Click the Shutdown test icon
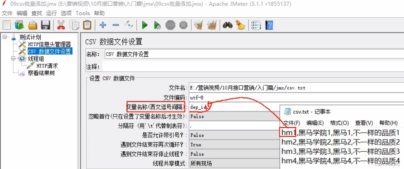 coord(184,25)
